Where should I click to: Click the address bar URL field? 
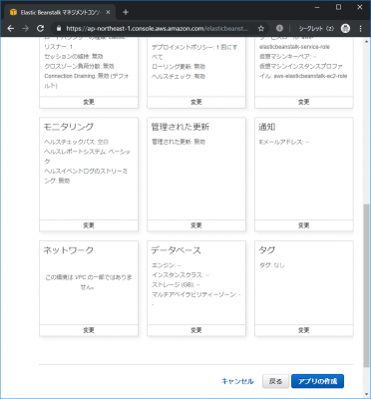[x=157, y=29]
